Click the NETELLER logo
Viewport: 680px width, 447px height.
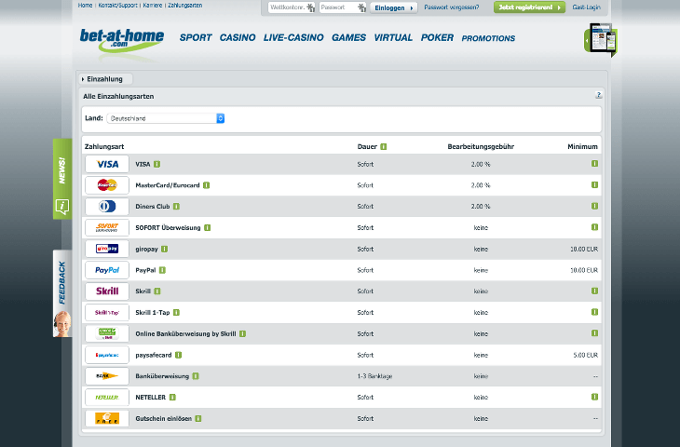[x=107, y=397]
